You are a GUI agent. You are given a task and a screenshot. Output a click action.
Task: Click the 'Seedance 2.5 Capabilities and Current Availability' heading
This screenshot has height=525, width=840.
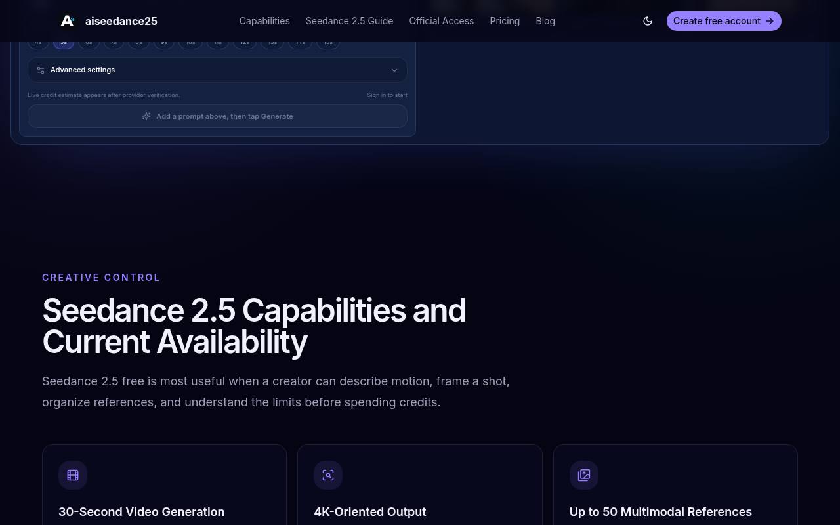click(x=254, y=326)
